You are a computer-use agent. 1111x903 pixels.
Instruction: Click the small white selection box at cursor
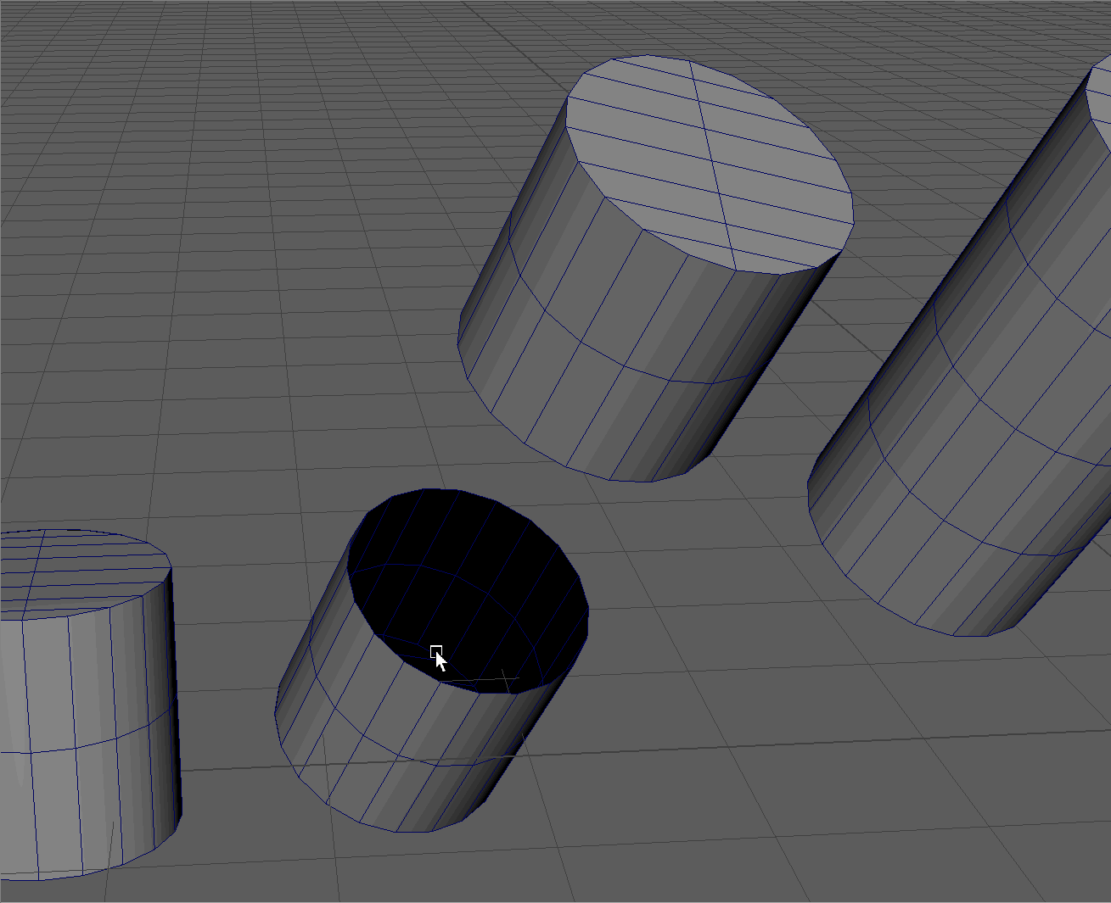click(436, 651)
